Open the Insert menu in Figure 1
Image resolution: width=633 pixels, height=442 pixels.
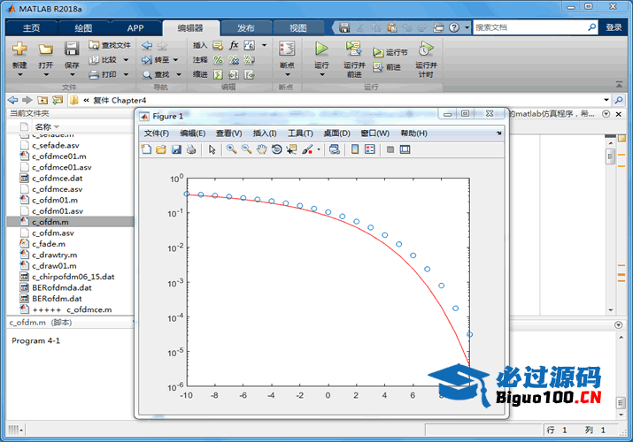coord(265,133)
